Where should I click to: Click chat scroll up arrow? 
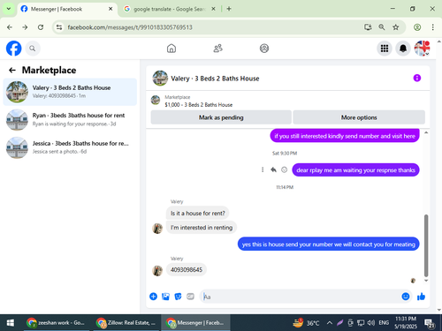coord(426,132)
